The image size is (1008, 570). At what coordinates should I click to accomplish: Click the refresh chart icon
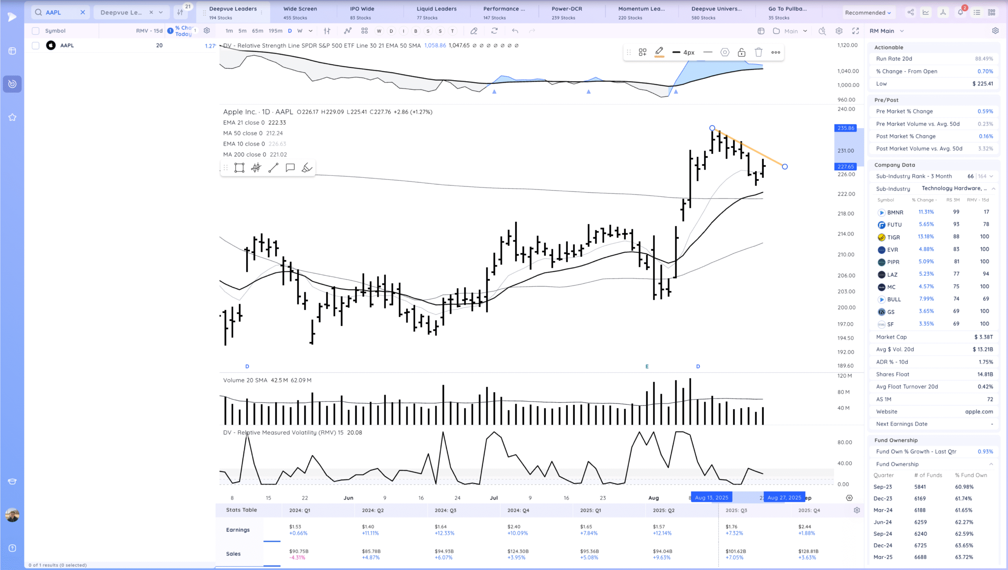[494, 31]
